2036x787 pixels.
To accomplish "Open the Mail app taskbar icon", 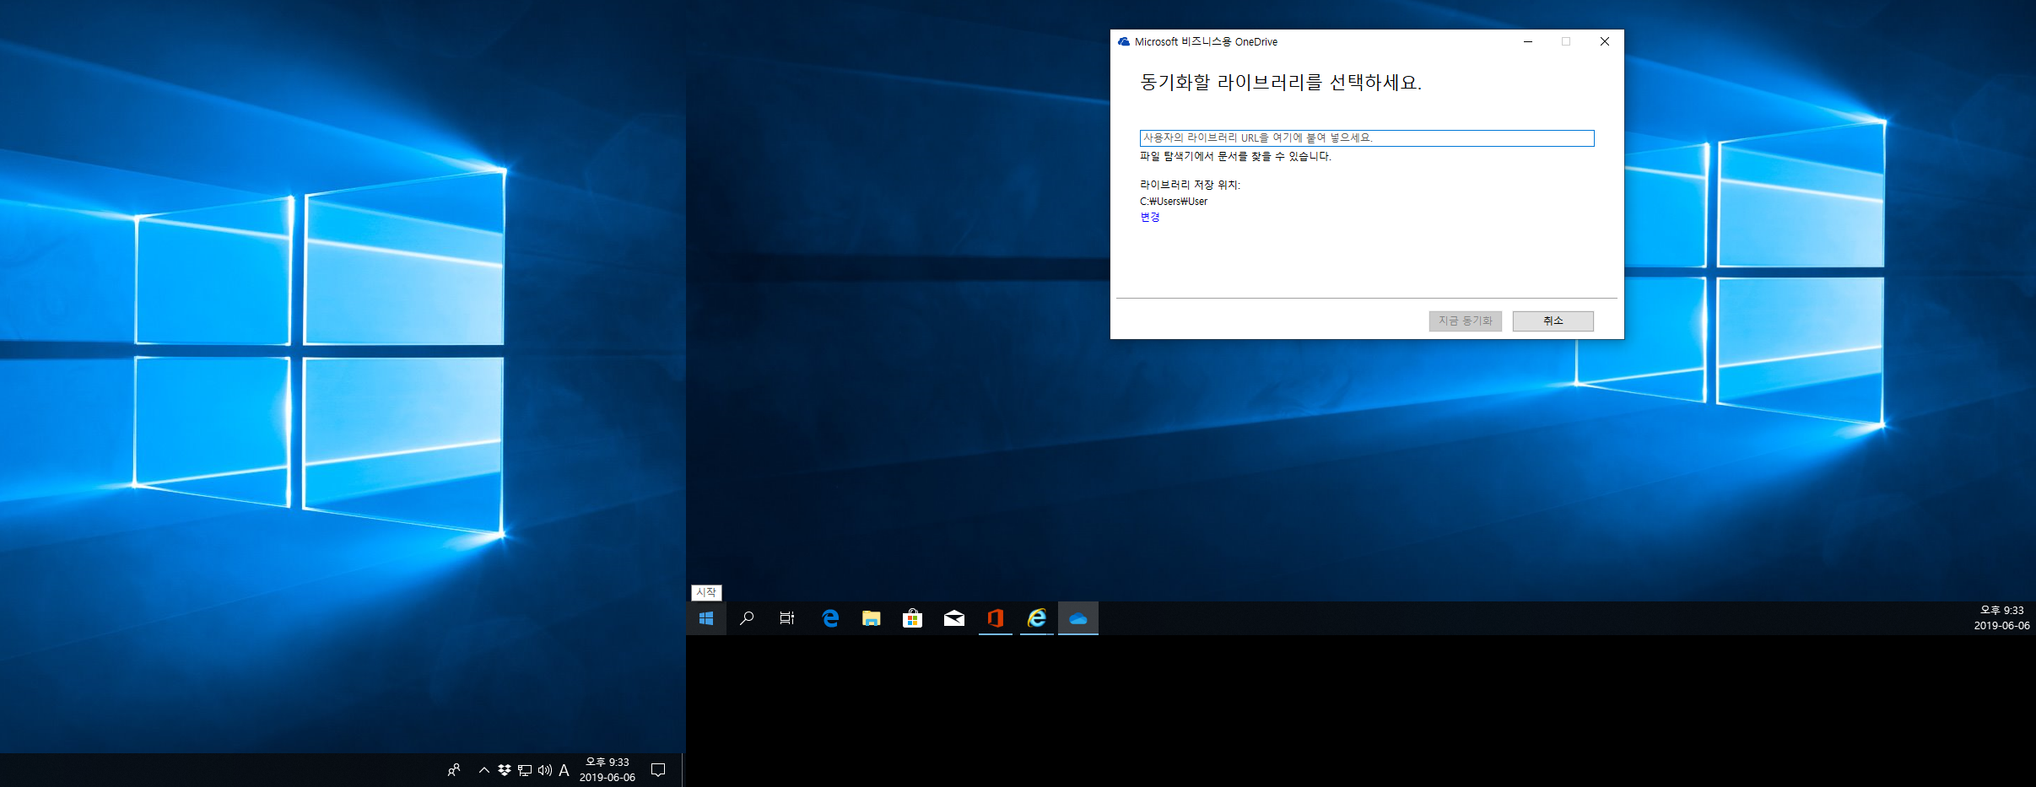I will pyautogui.click(x=954, y=618).
